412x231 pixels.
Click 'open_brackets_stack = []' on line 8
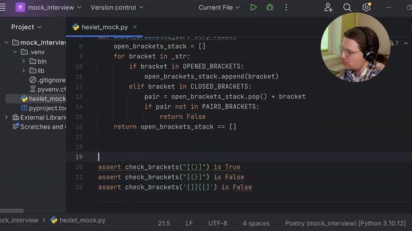159,46
